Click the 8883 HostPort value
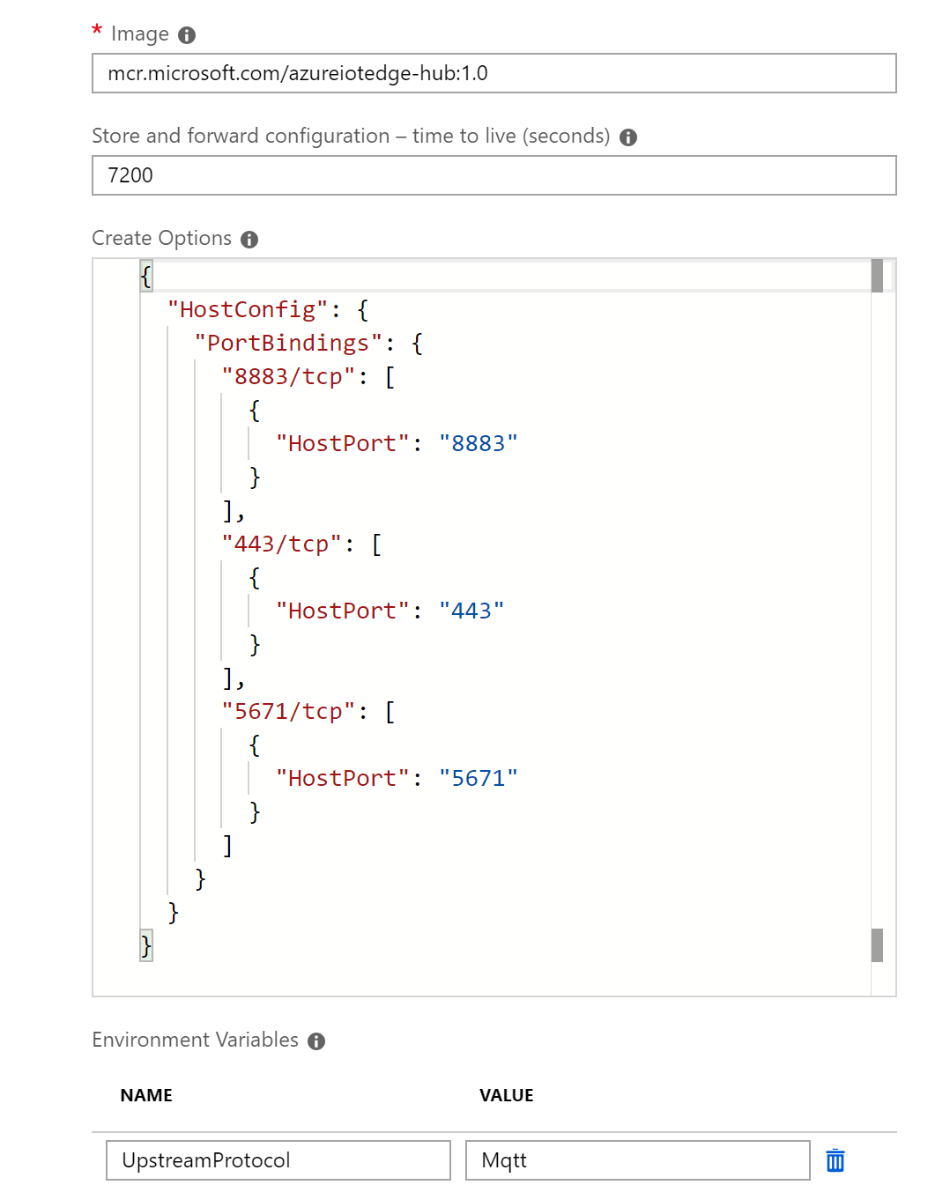The image size is (950, 1185). pyautogui.click(x=479, y=443)
